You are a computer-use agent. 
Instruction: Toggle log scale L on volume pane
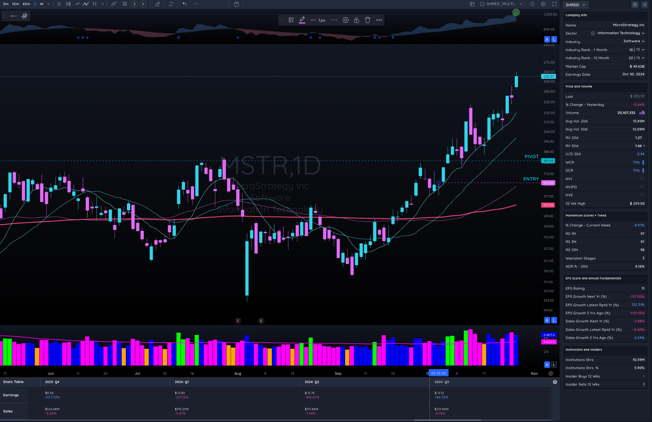pos(554,365)
